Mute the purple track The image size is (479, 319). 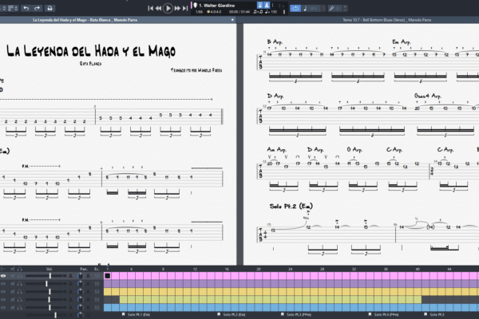point(13,284)
